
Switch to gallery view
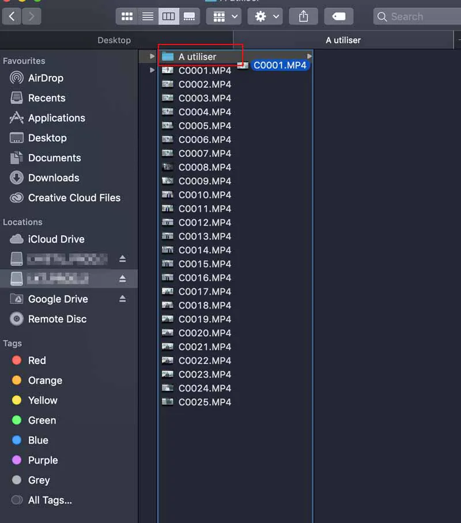coord(189,16)
